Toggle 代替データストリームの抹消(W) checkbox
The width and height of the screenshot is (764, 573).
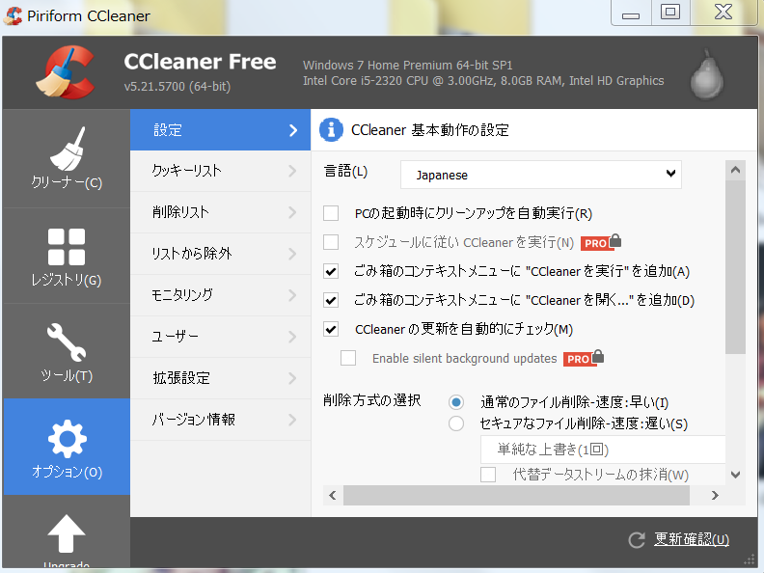(488, 474)
